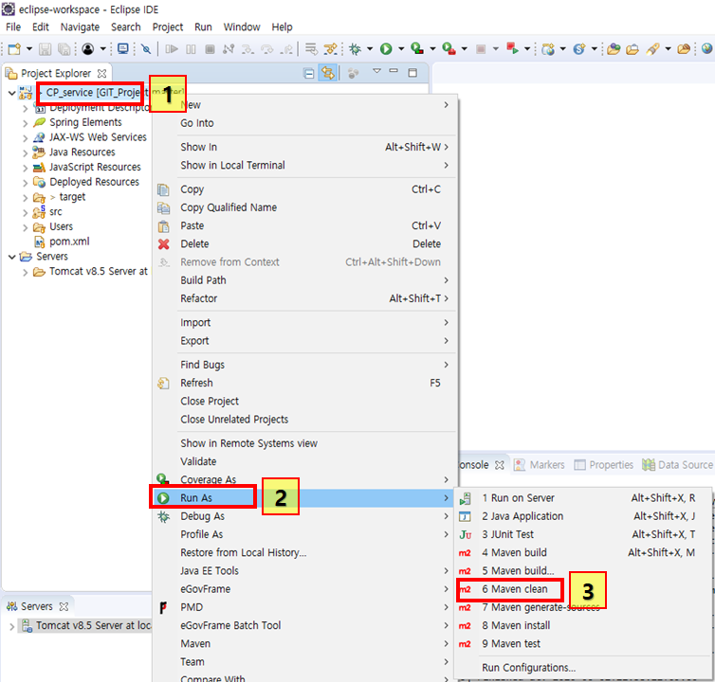Close the Project Explorer tab
The image size is (715, 682).
[102, 73]
